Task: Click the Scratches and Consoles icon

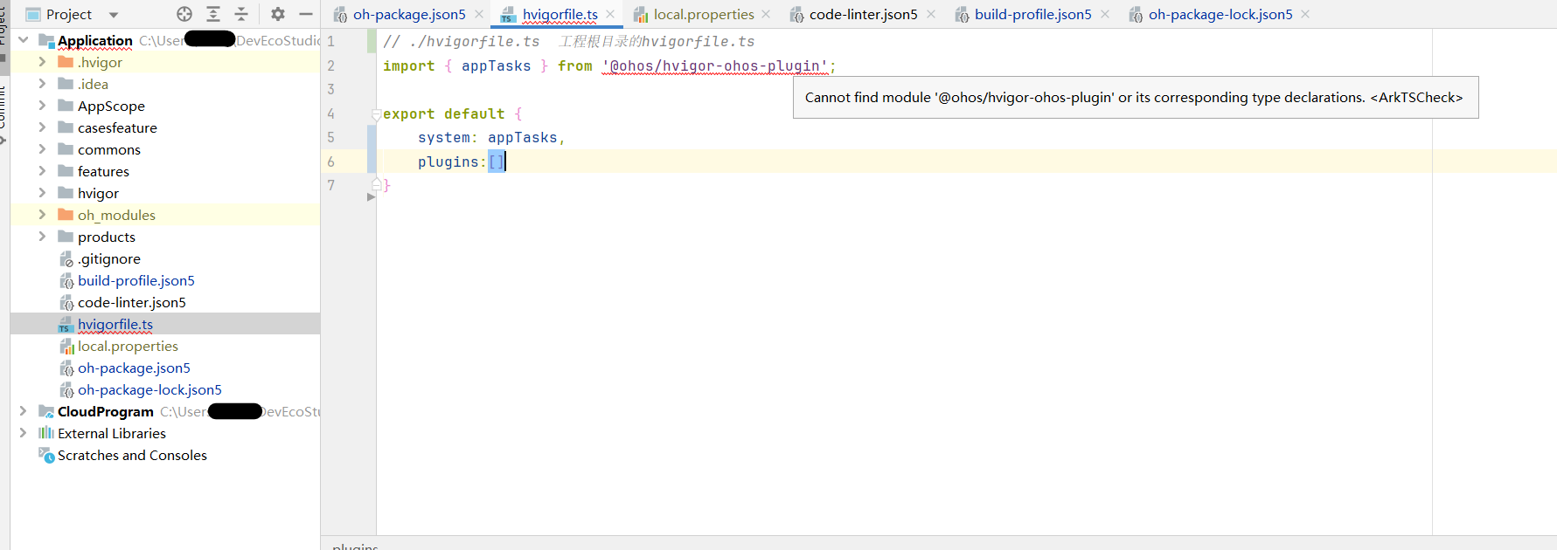Action: [46, 455]
